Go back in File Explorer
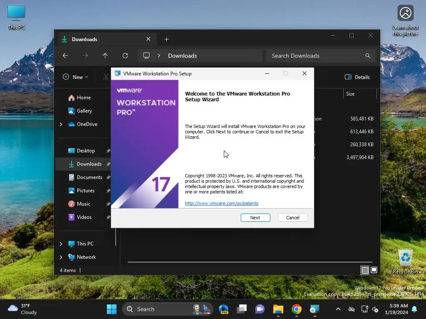Viewport: 426px width, 319px height. pos(65,56)
